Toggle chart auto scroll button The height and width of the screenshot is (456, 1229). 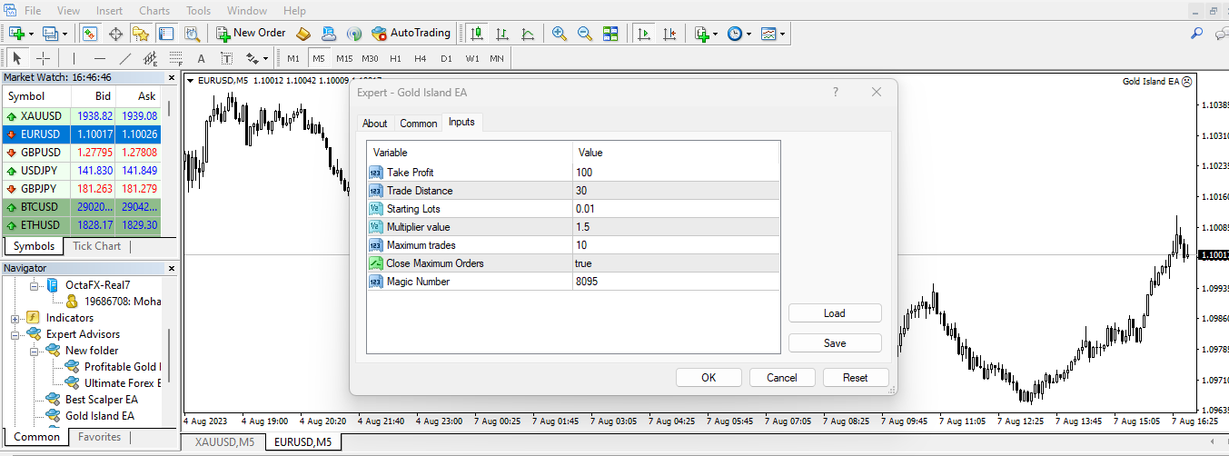[644, 34]
